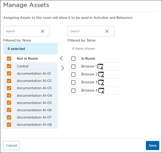Clear the left search box with X icon

42,31
